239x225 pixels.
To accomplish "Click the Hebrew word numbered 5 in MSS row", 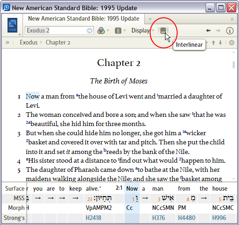I will [228, 198].
